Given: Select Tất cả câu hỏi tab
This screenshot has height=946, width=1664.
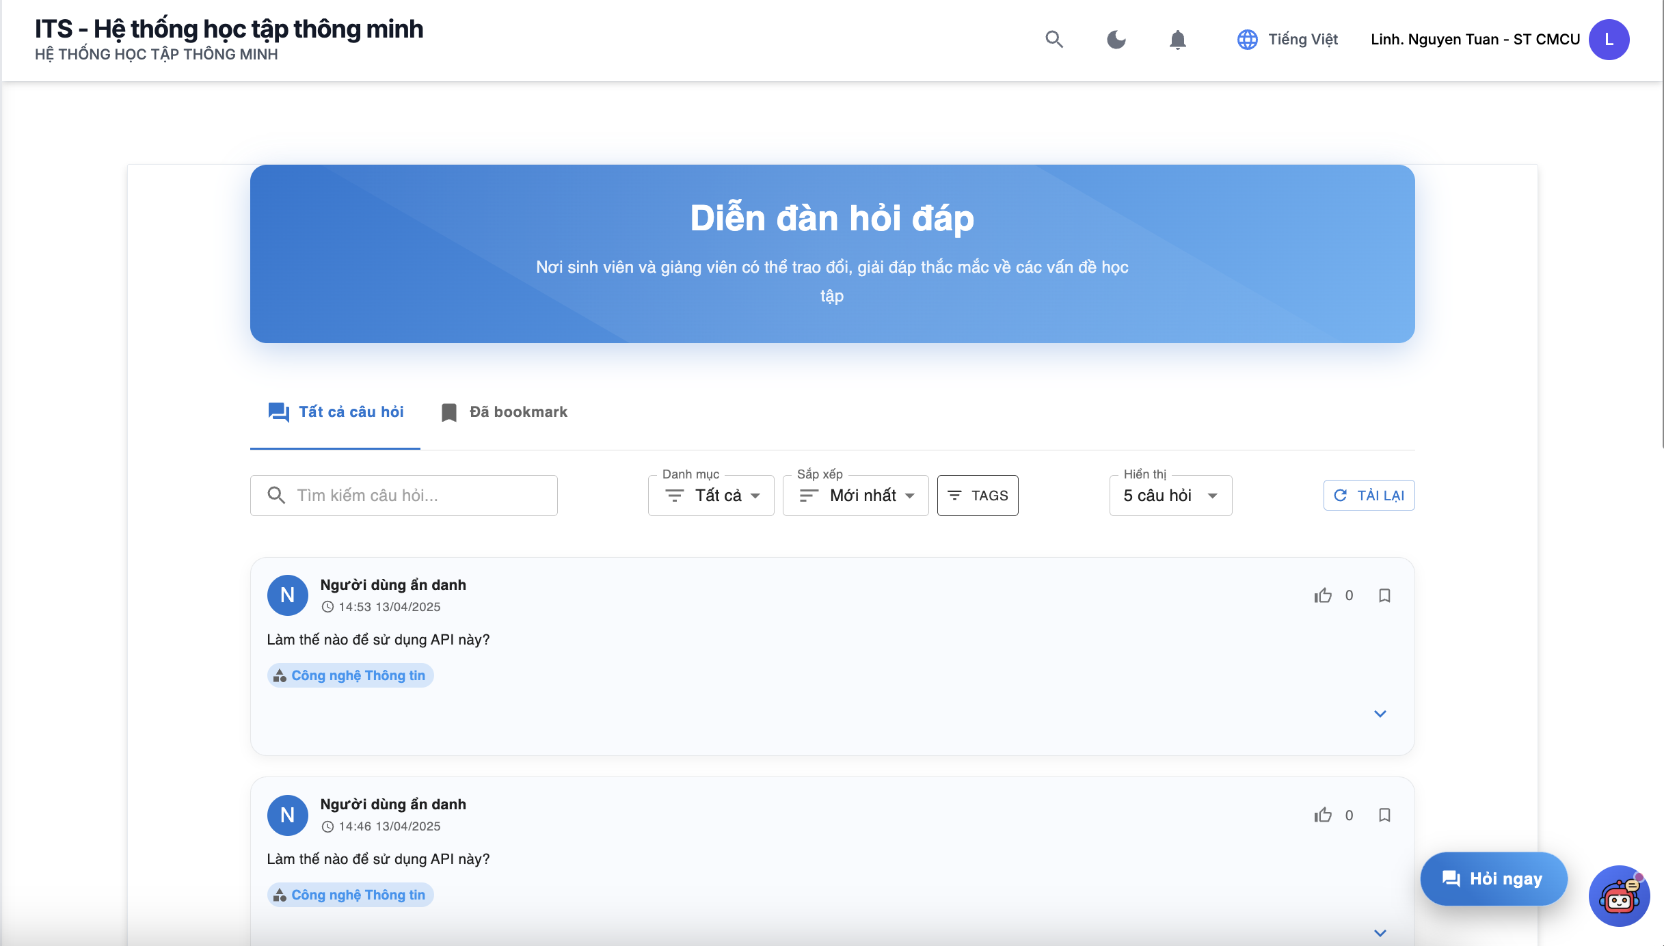Looking at the screenshot, I should click(336, 412).
